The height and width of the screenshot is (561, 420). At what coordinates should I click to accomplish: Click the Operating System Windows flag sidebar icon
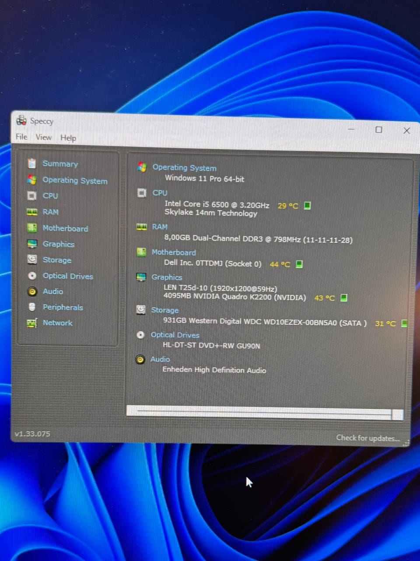[x=32, y=180]
